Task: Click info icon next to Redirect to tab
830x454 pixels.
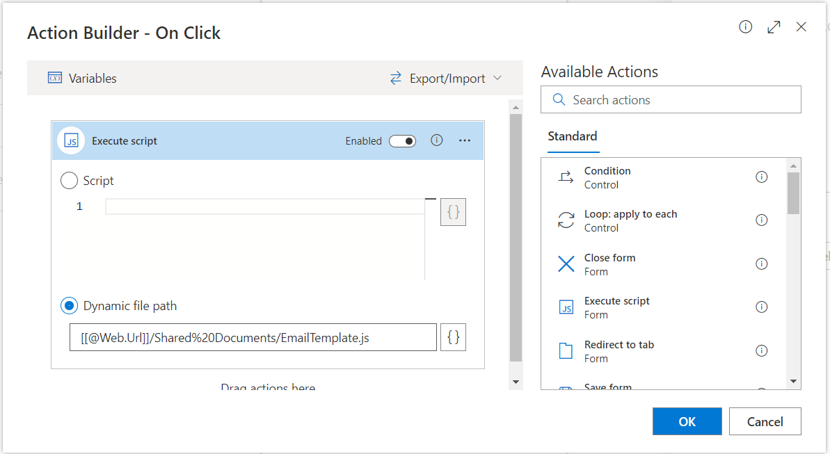Action: point(761,350)
